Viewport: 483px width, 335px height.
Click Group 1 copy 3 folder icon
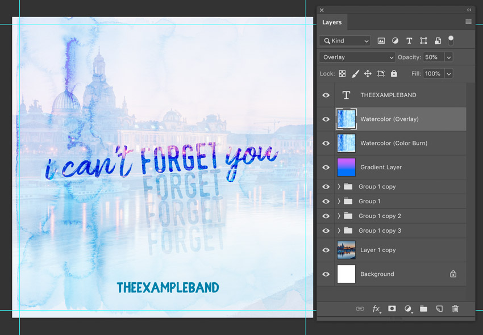tap(348, 231)
